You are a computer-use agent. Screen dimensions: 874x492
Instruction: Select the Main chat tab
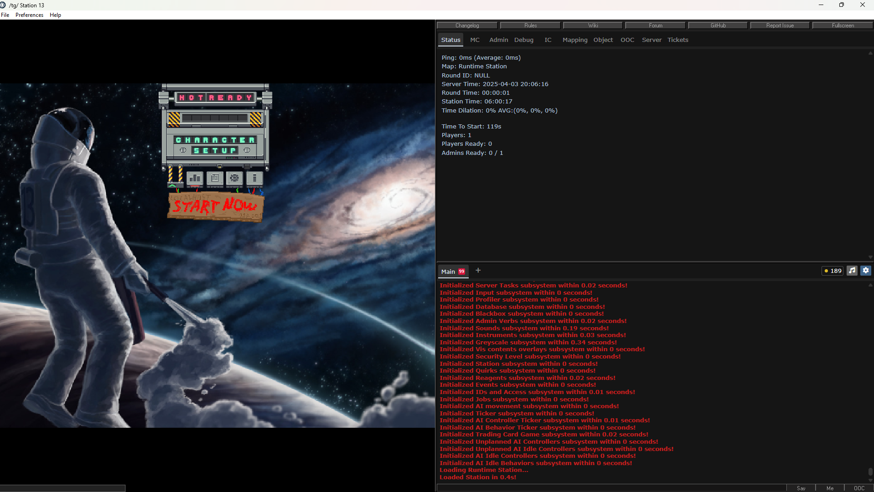[453, 272]
